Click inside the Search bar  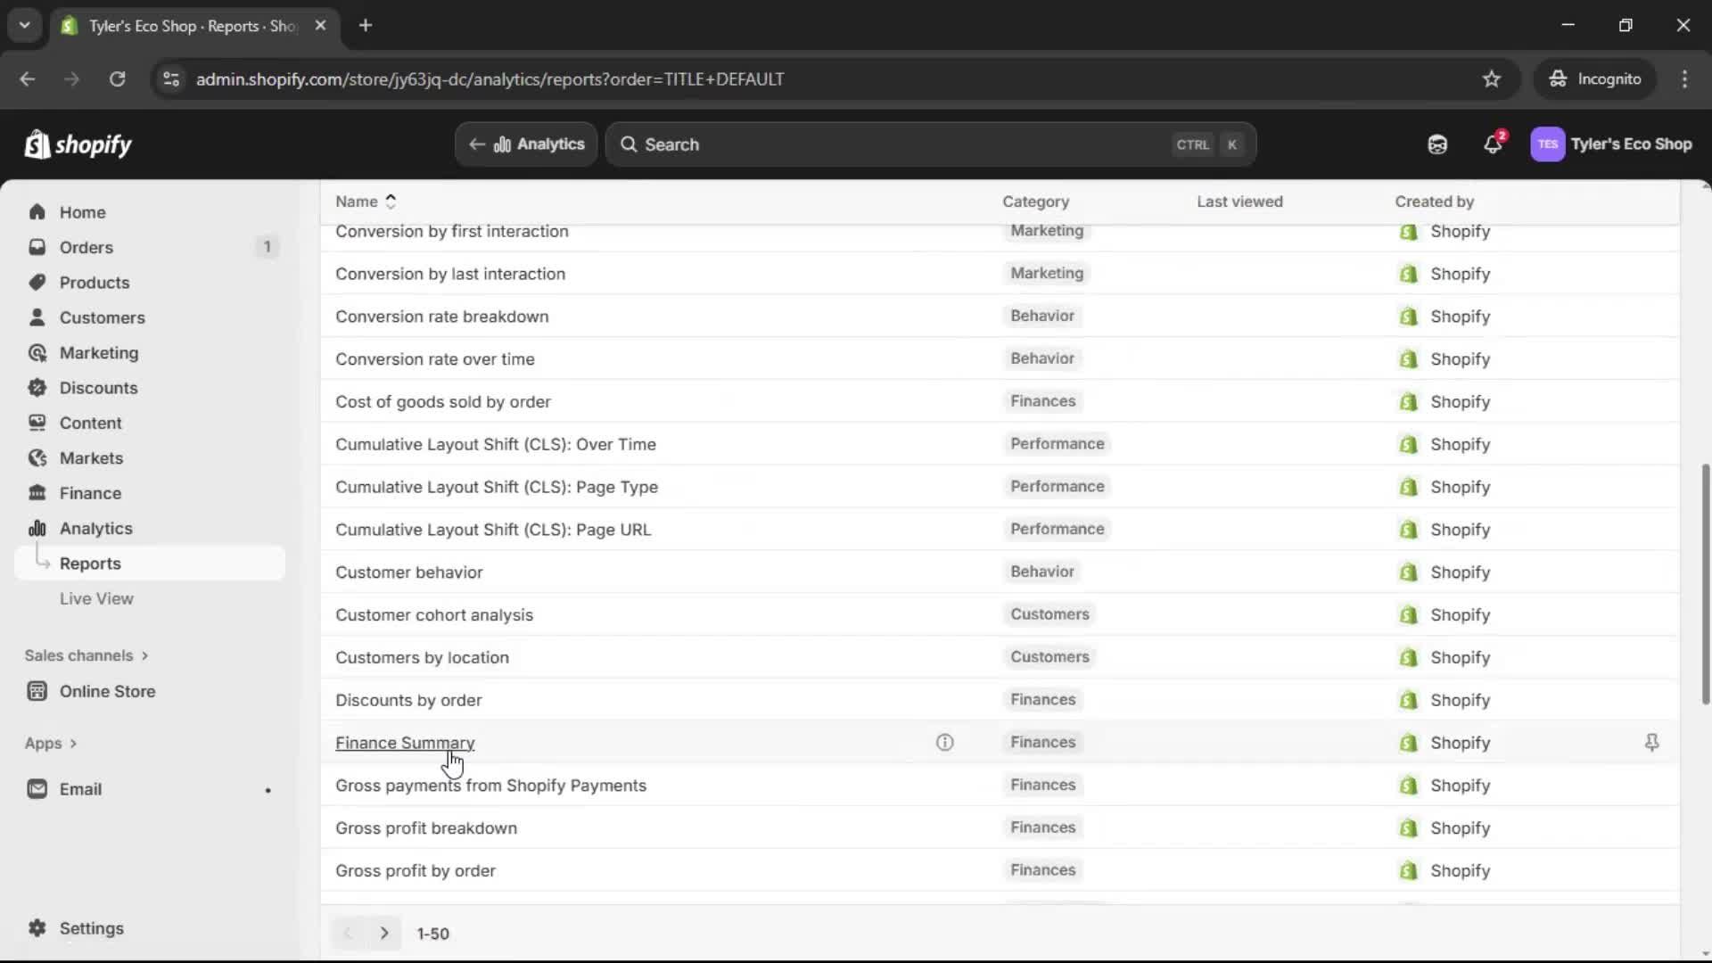point(892,144)
